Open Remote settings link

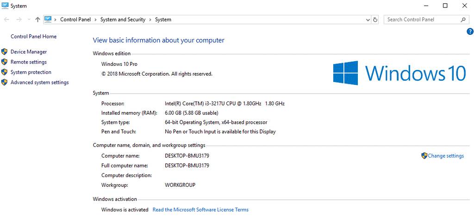tap(29, 62)
